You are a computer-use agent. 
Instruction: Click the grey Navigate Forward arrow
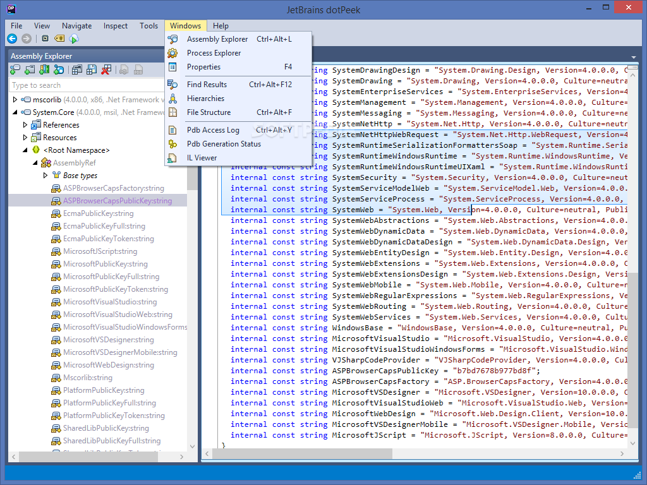pos(27,39)
